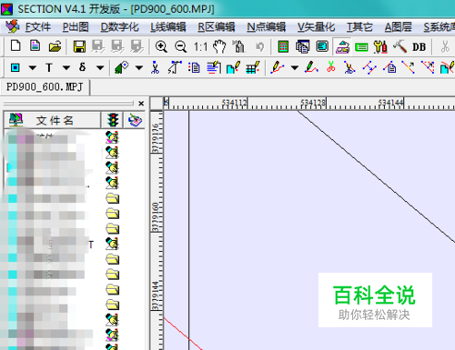This screenshot has width=455, height=350.
Task: Toggle the first file's edit-state checkmark icon
Action: coord(112,137)
